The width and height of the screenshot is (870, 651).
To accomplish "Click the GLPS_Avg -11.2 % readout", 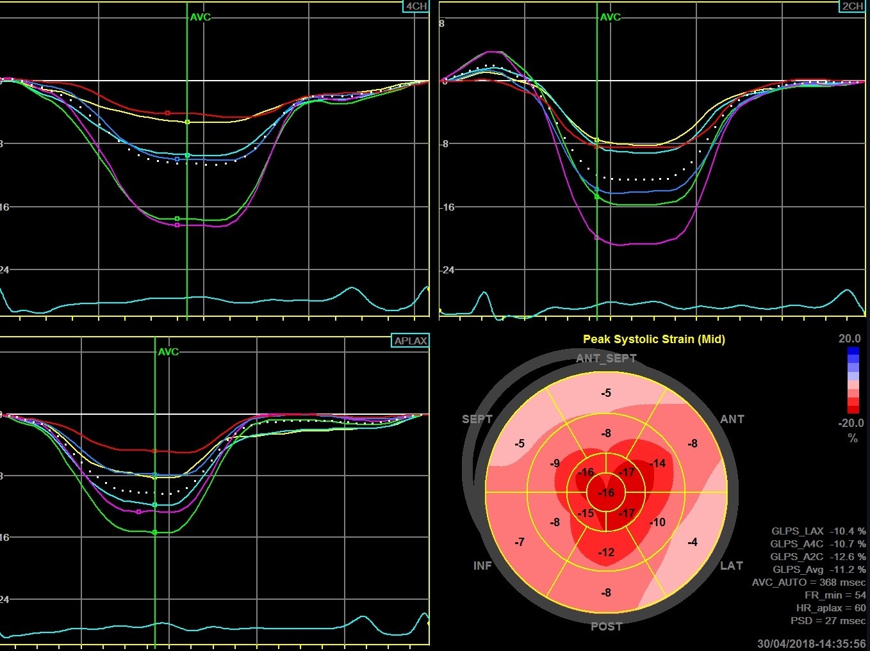I will (x=819, y=569).
